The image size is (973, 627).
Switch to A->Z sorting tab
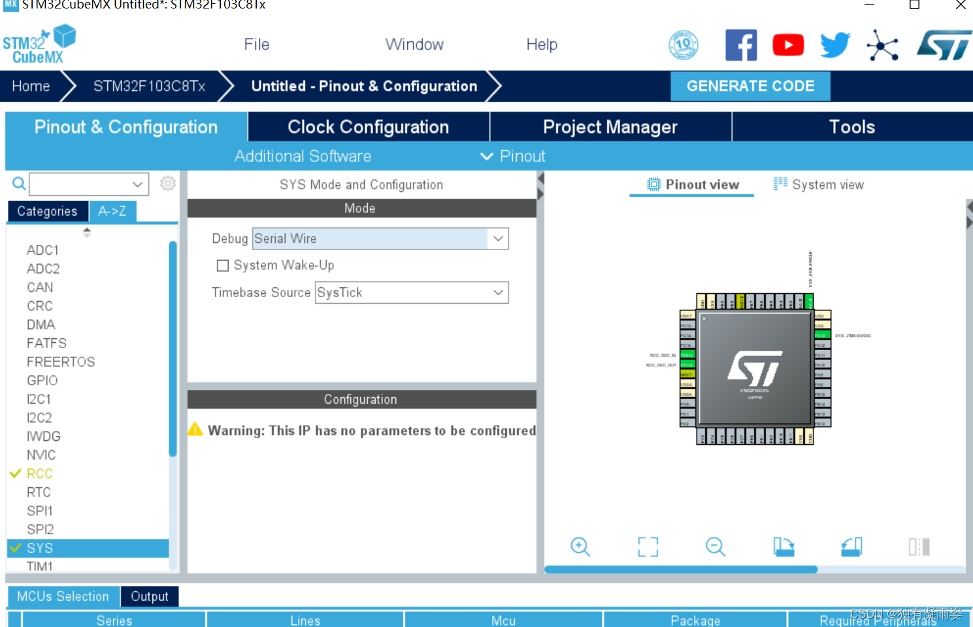[112, 211]
